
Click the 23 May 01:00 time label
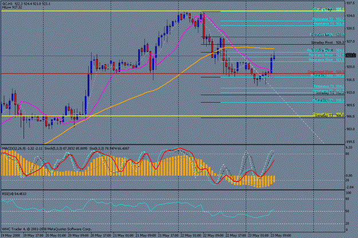[x=258, y=236]
